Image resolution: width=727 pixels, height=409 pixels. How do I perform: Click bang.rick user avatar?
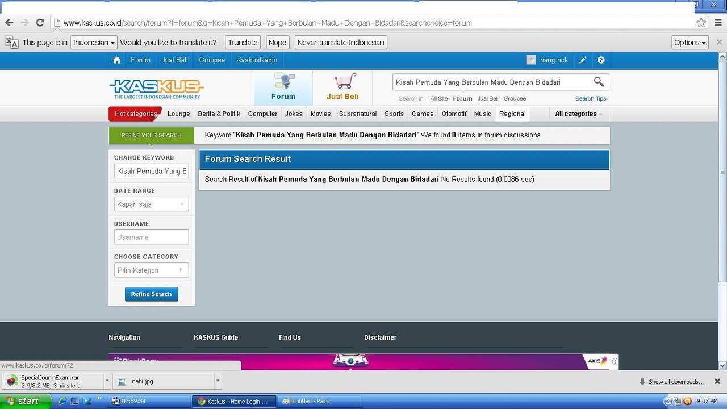[531, 60]
